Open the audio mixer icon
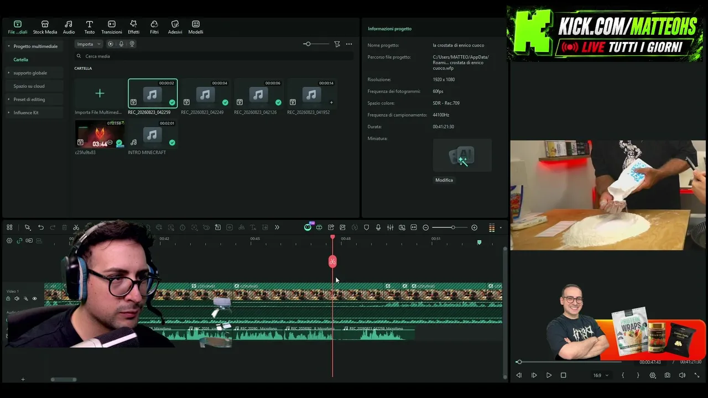This screenshot has width=708, height=398. pyautogui.click(x=391, y=228)
